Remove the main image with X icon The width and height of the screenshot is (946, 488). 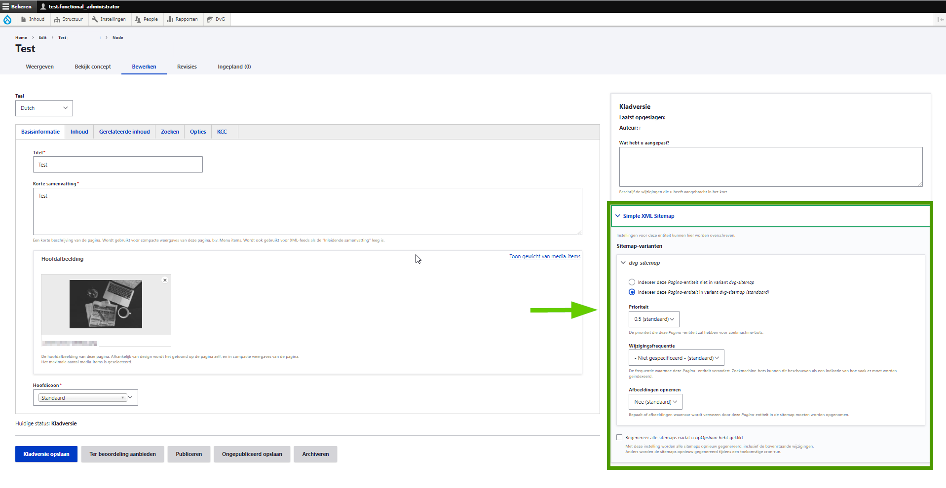tap(165, 280)
